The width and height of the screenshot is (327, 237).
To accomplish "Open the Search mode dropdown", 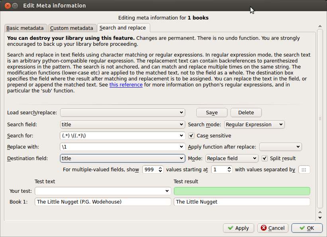I will (x=255, y=125).
